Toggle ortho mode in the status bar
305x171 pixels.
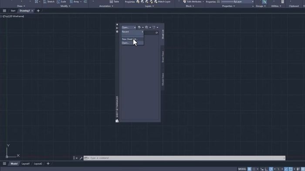click(266, 169)
